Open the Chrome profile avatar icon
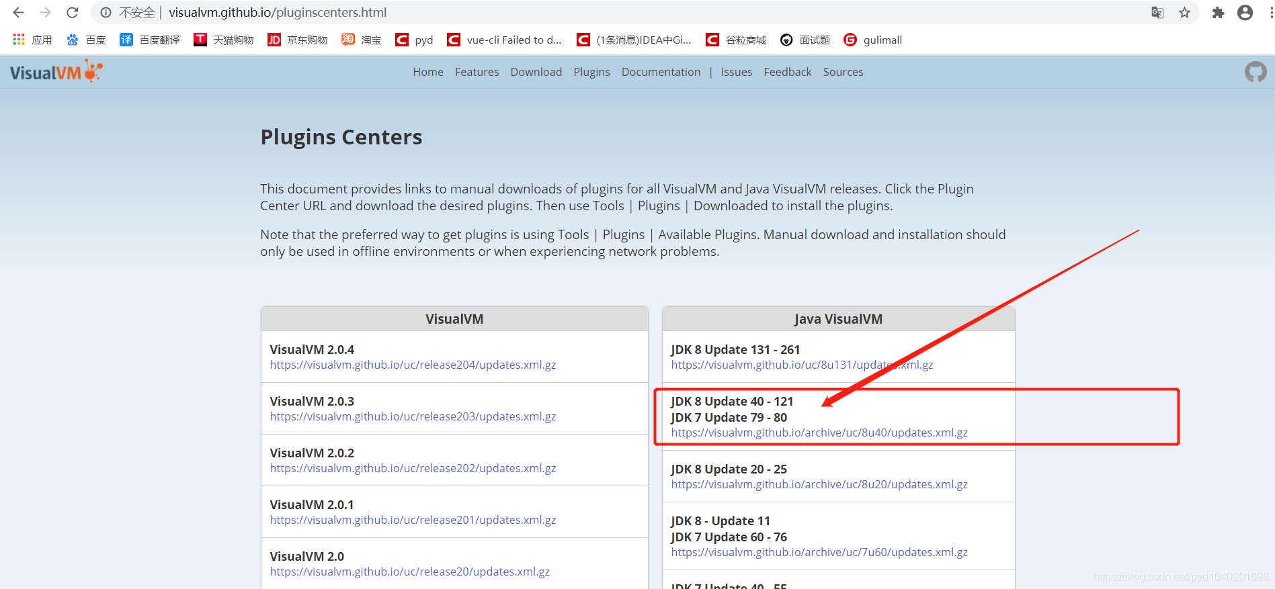Screen dimensions: 1275x589 1245,13
